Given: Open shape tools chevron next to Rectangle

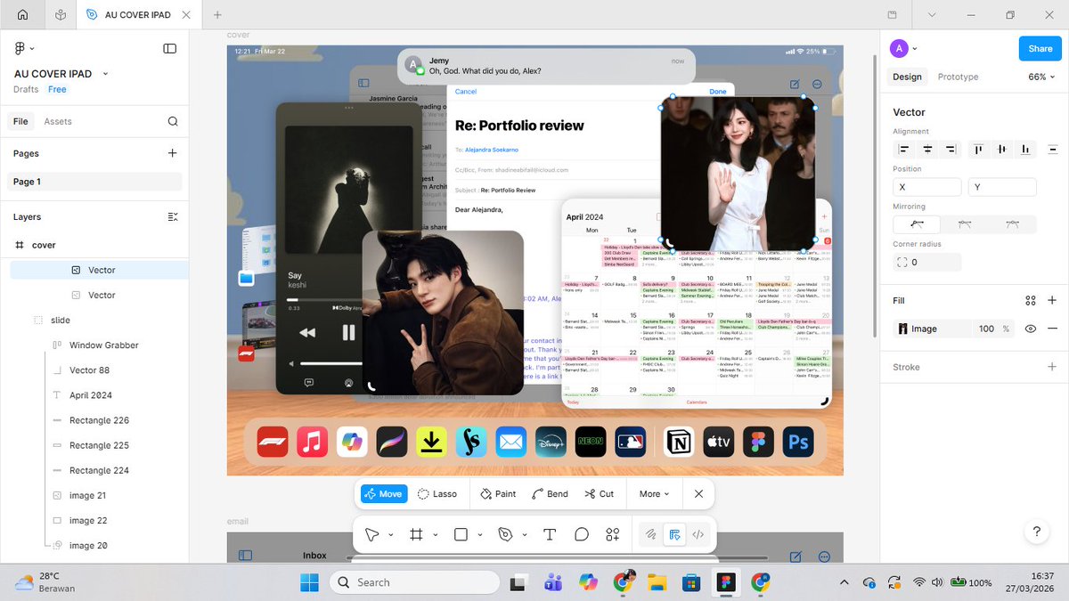Looking at the screenshot, I should click(480, 535).
